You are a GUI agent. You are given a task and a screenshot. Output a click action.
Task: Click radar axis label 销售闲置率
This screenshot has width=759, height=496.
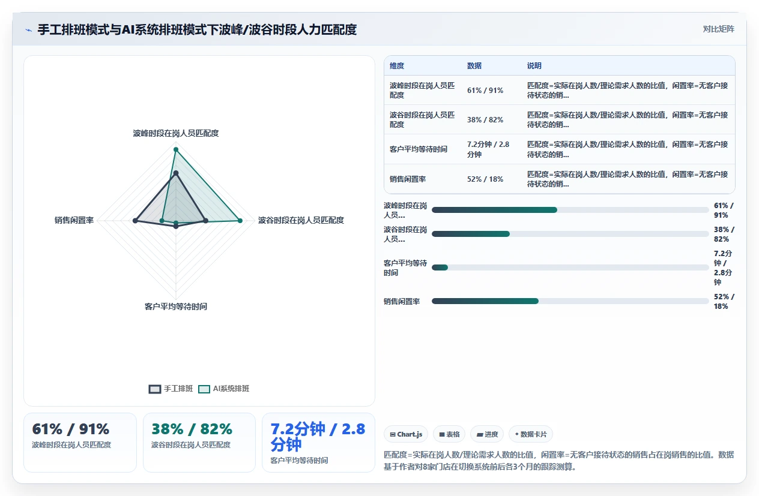pyautogui.click(x=74, y=220)
